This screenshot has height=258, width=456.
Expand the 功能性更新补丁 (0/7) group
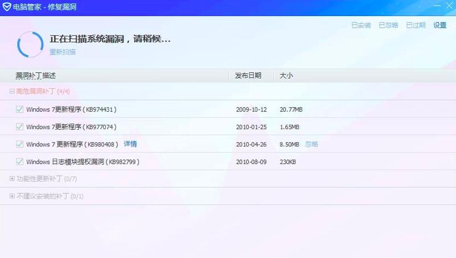coord(12,179)
